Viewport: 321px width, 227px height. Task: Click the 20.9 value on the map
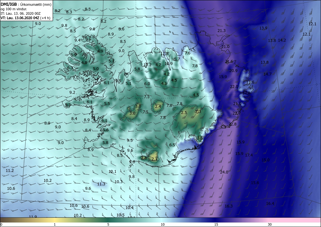(233, 71)
